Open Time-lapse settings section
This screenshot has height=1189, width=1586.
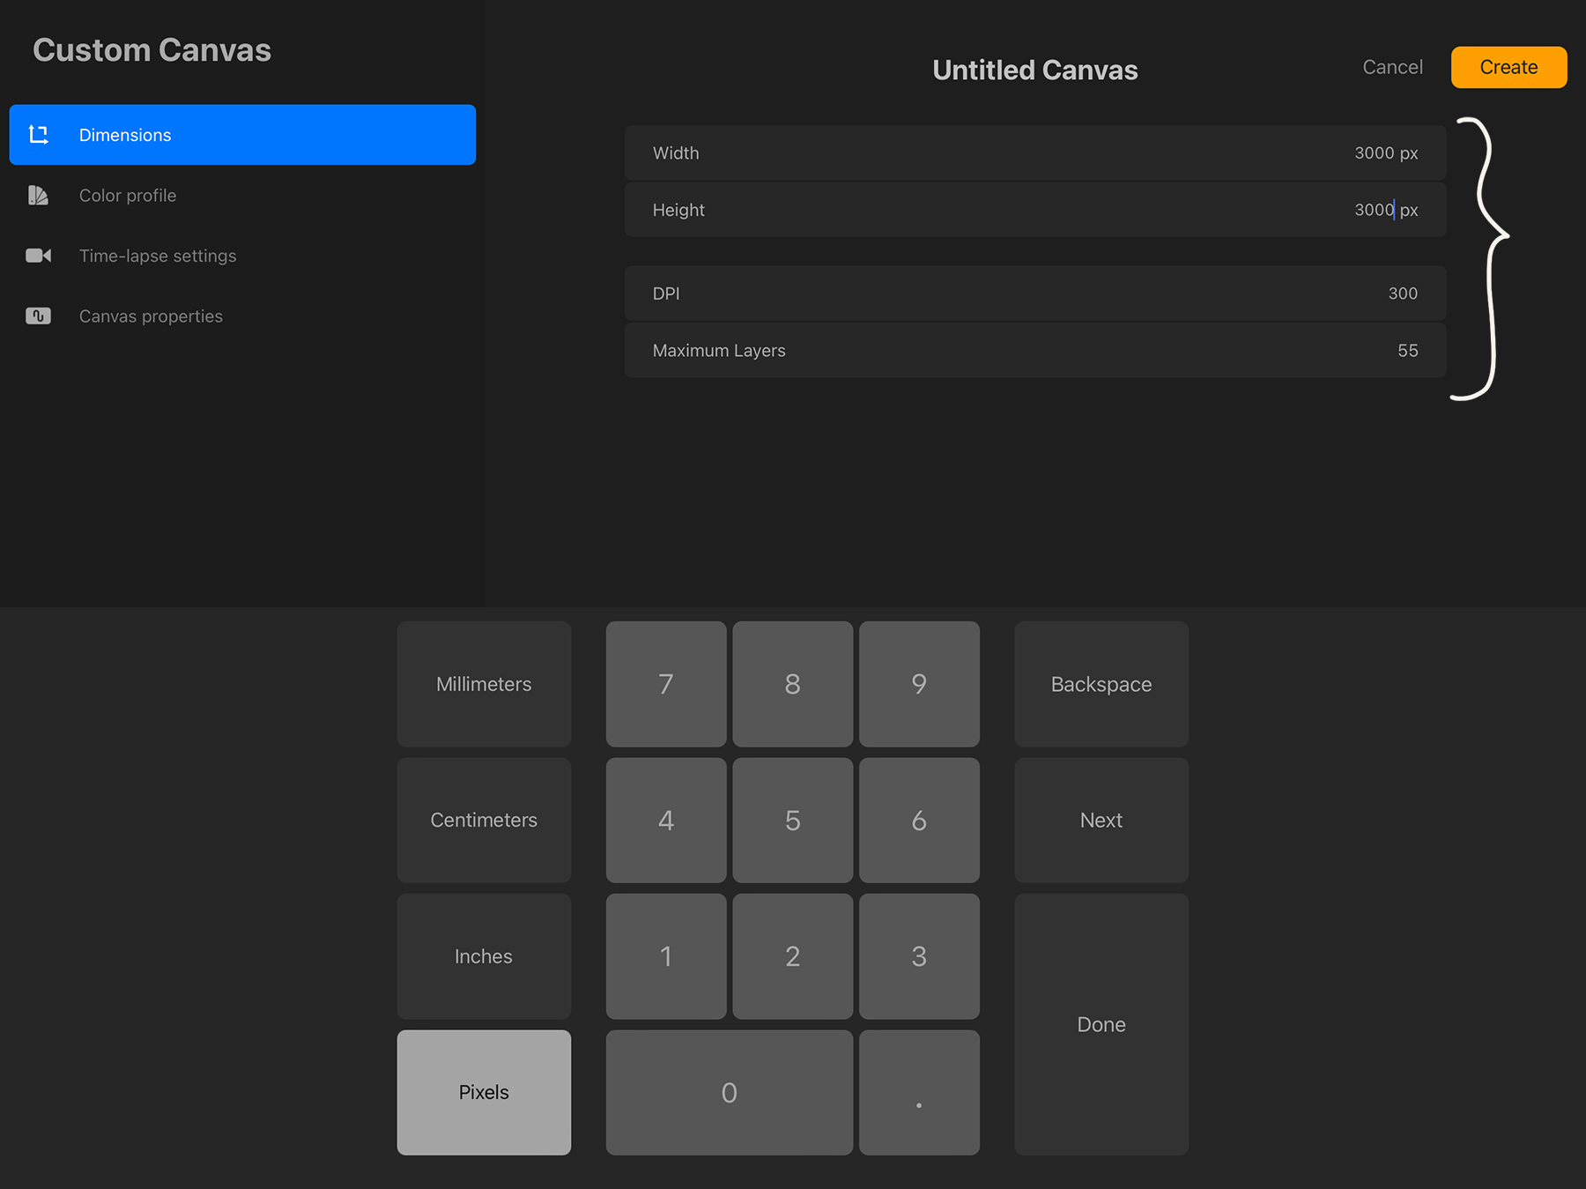coord(242,256)
